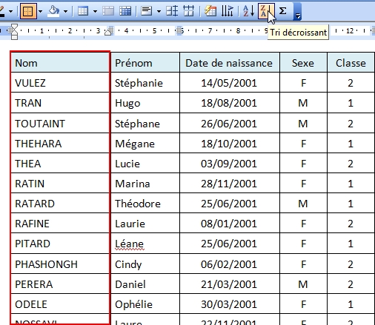Apply the descending sort (Z to A) button
This screenshot has width=375, height=325.
coord(266,11)
